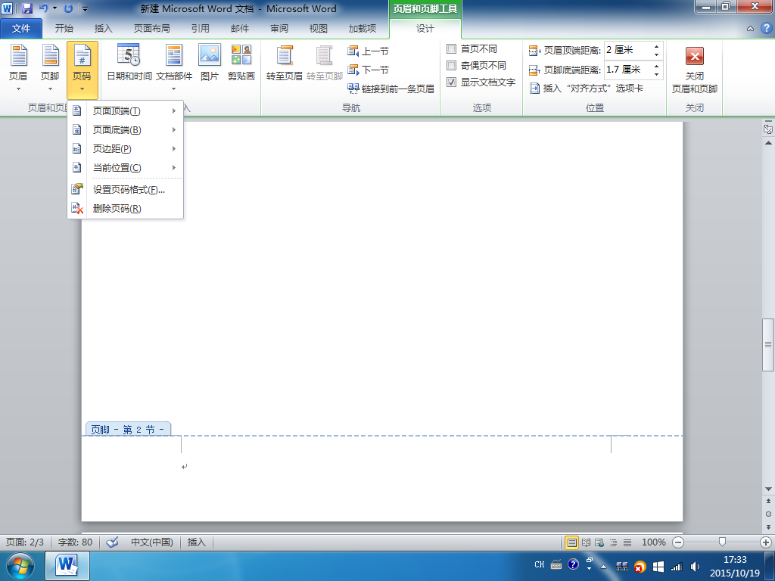Open the 页眉 header gallery
Screen dimensions: 775x581
18,68
